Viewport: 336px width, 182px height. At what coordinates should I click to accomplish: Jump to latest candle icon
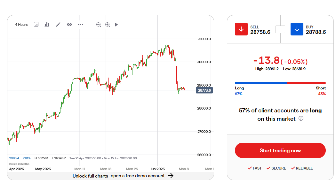pyautogui.click(x=116, y=25)
